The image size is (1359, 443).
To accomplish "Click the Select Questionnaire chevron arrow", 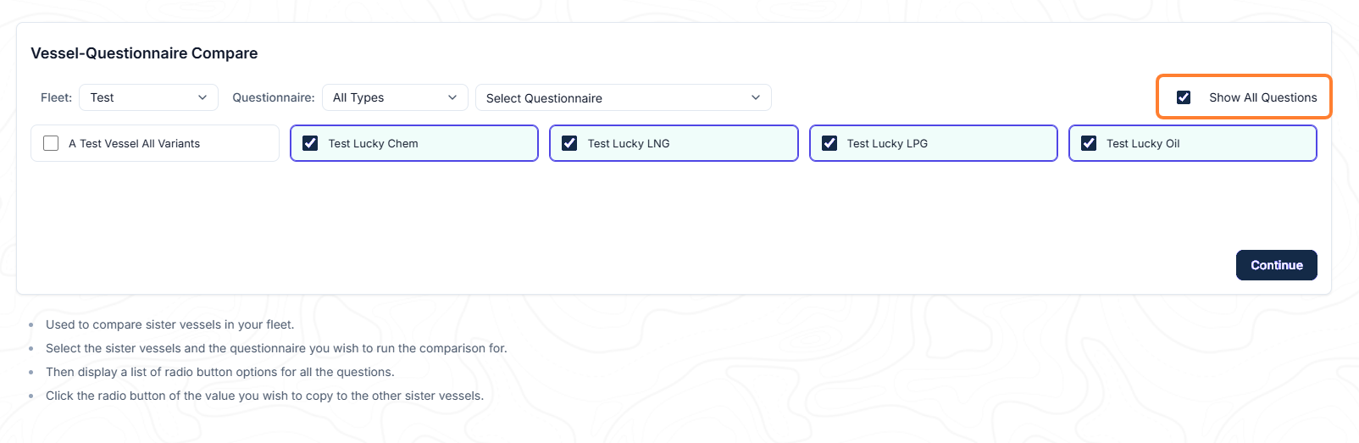I will click(x=756, y=97).
